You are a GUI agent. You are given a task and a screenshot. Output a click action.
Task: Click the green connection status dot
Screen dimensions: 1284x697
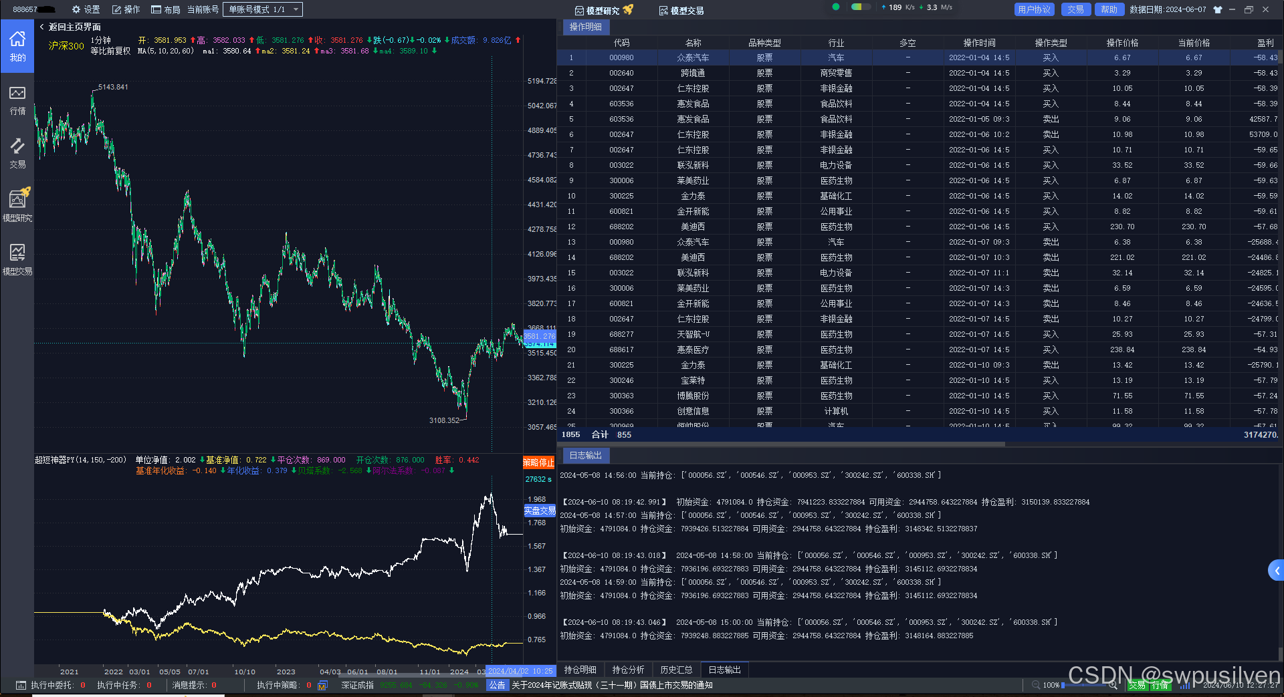[836, 7]
